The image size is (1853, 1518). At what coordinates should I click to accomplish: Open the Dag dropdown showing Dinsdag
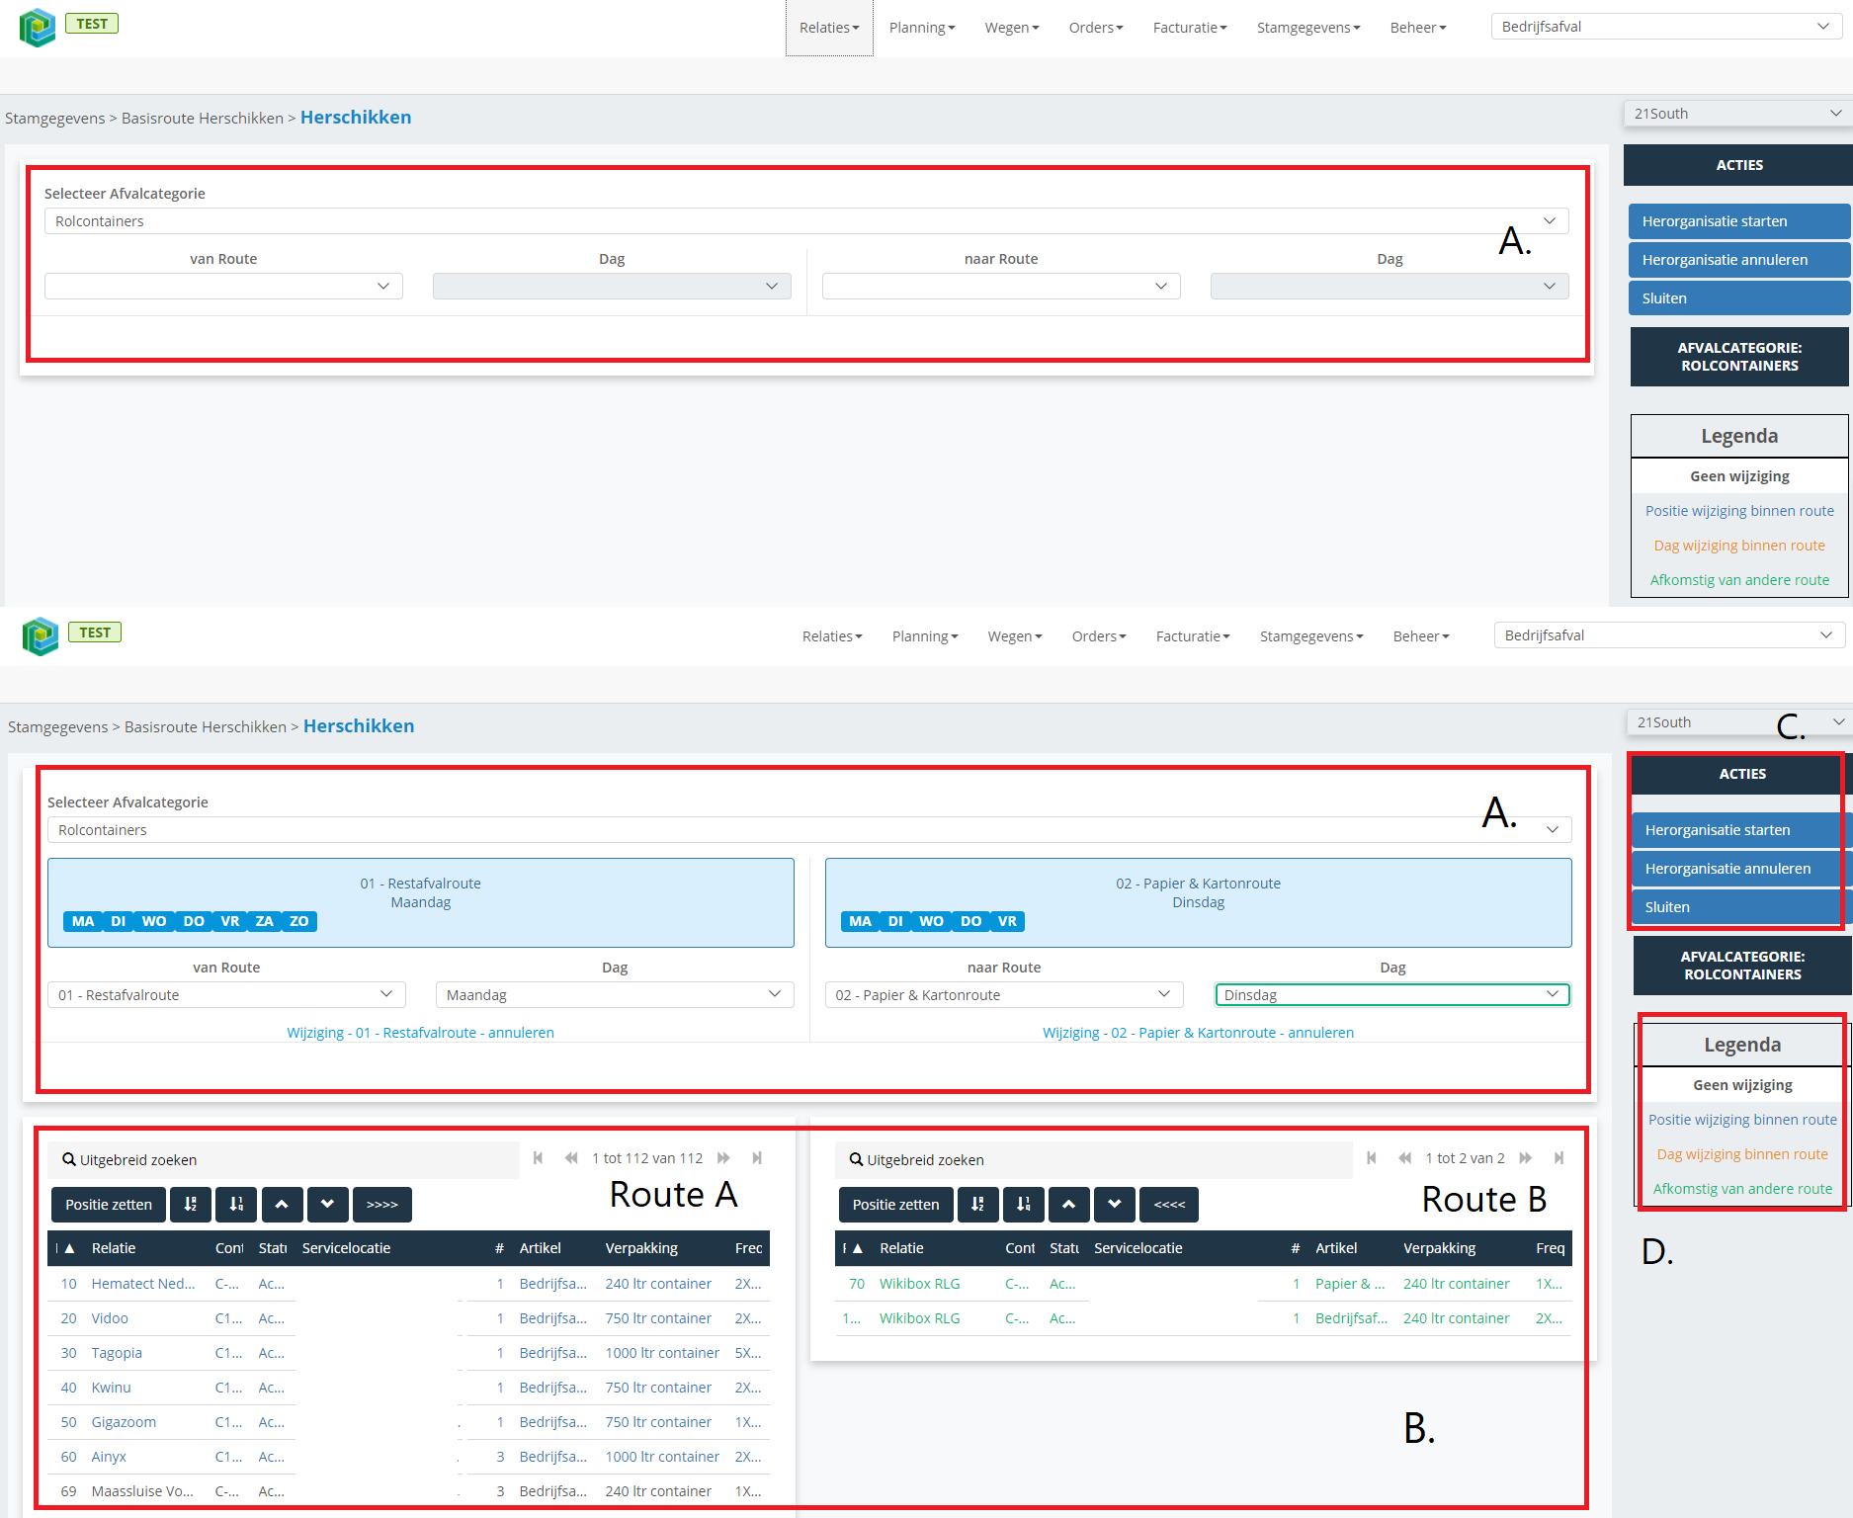pyautogui.click(x=1392, y=994)
